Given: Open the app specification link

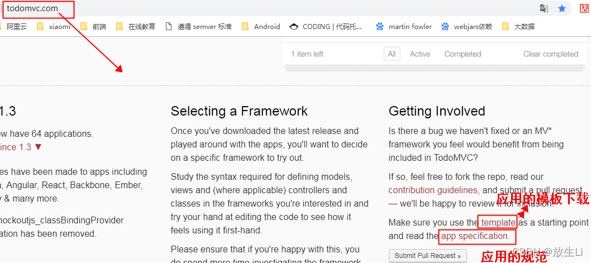Looking at the screenshot, I should [x=475, y=236].
